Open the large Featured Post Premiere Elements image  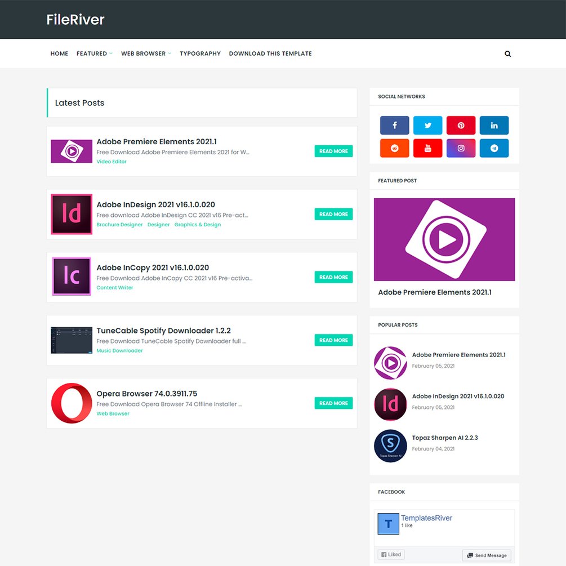click(x=444, y=239)
